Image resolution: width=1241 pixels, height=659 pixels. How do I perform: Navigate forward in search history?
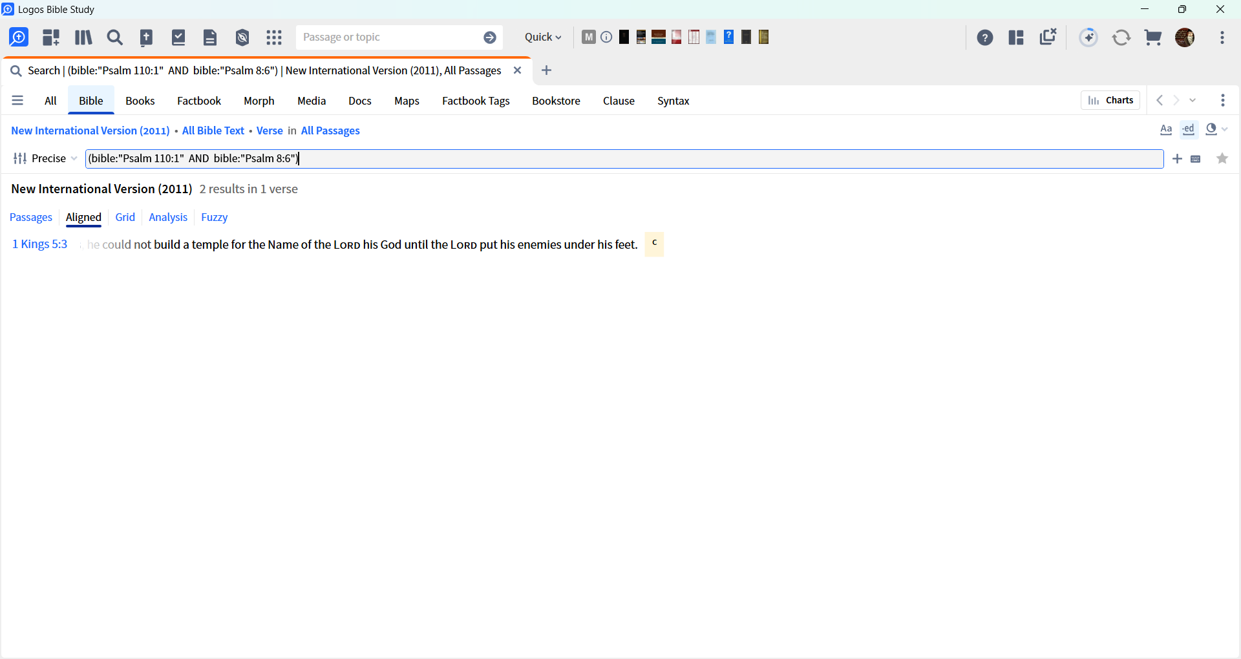1176,100
